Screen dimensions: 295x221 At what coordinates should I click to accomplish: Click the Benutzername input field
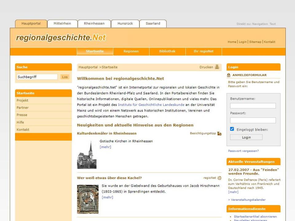253,106
